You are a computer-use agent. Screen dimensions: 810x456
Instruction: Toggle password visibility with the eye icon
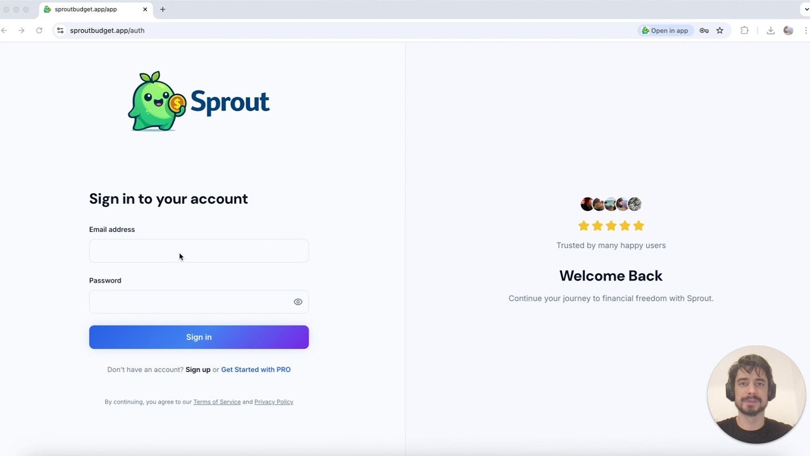point(297,301)
